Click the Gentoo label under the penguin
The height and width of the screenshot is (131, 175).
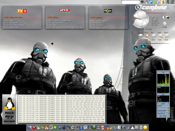(9, 117)
